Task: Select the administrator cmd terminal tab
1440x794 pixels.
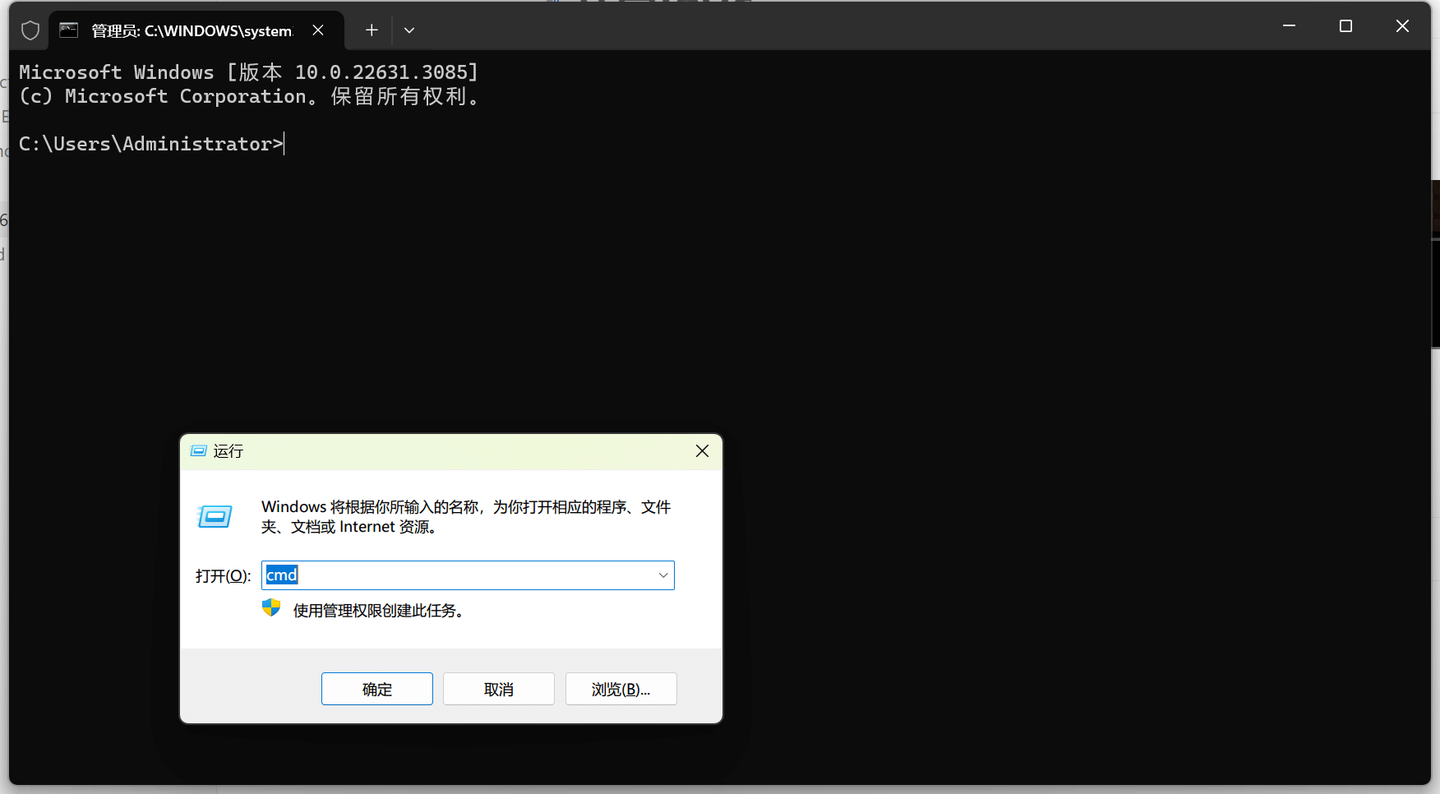Action: tap(196, 30)
